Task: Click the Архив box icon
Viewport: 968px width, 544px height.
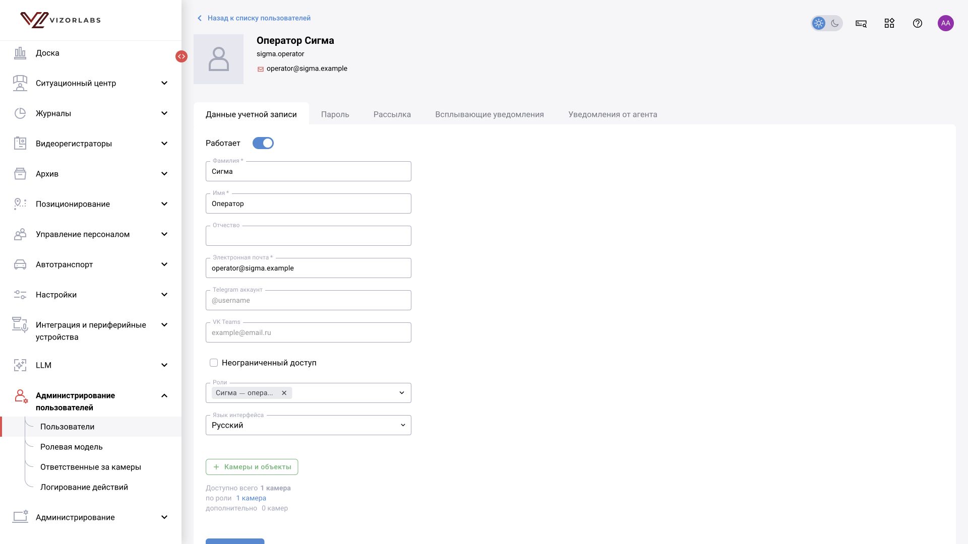Action: coord(20,174)
